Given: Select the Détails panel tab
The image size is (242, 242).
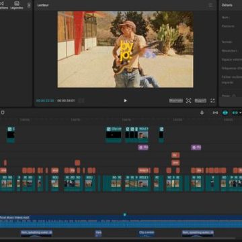Looking at the screenshot, I should (x=227, y=5).
